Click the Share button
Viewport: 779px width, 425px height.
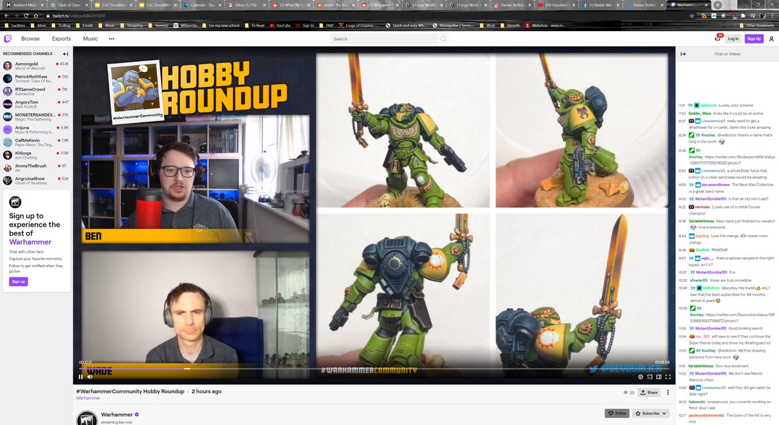(x=649, y=393)
